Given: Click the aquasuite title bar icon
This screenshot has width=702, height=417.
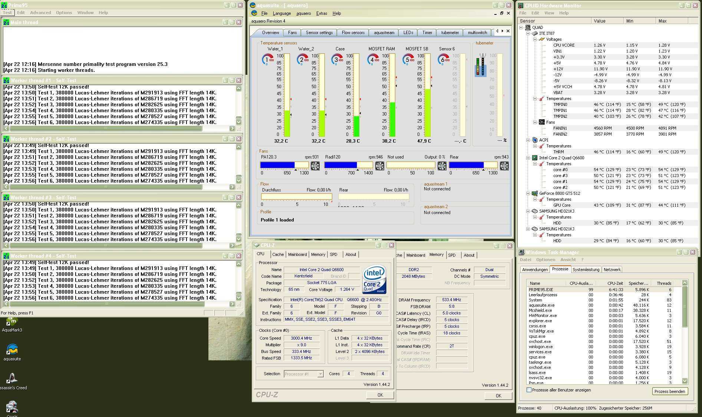Looking at the screenshot, I should click(253, 5).
